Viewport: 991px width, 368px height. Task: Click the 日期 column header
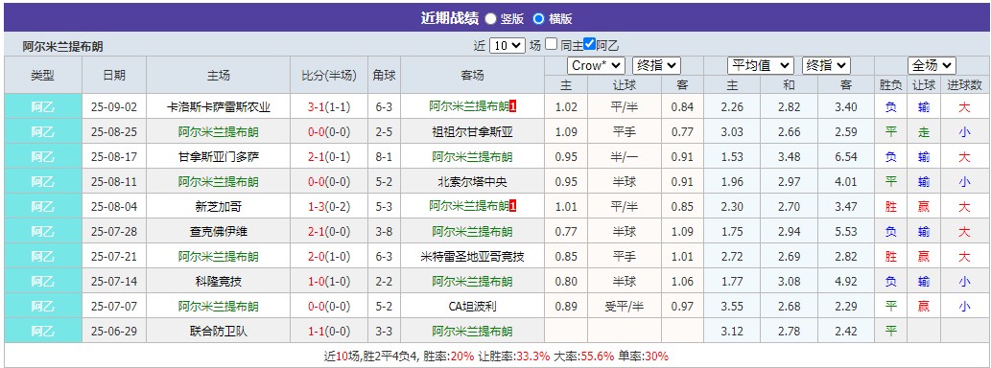114,75
